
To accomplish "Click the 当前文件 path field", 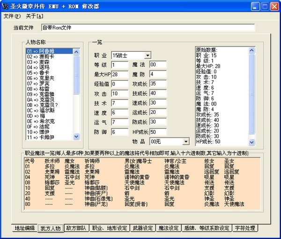I will pos(148,28).
